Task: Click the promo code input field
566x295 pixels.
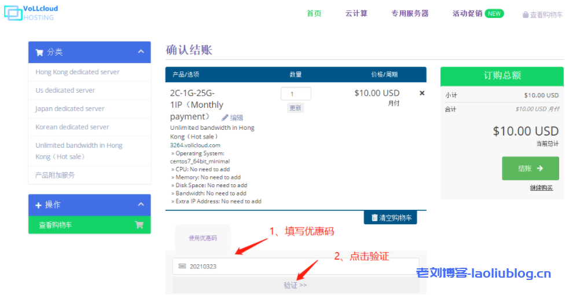Action: pyautogui.click(x=295, y=266)
